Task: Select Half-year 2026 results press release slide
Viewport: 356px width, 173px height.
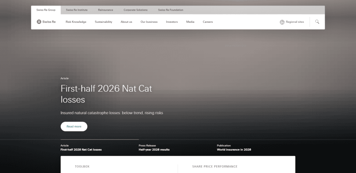Action: [154, 147]
